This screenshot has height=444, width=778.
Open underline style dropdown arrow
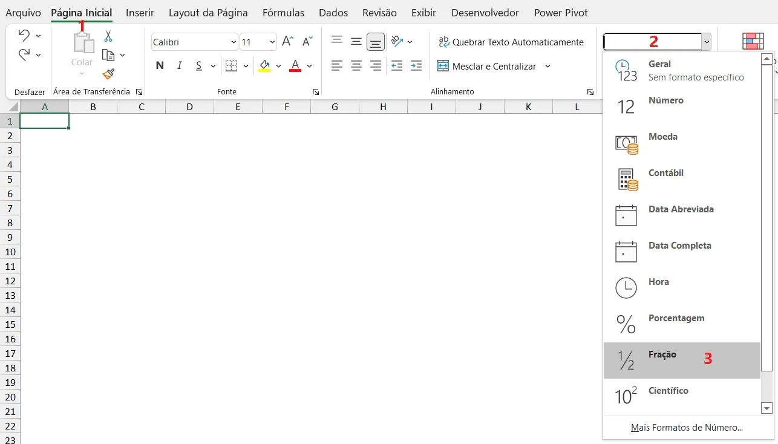point(213,66)
